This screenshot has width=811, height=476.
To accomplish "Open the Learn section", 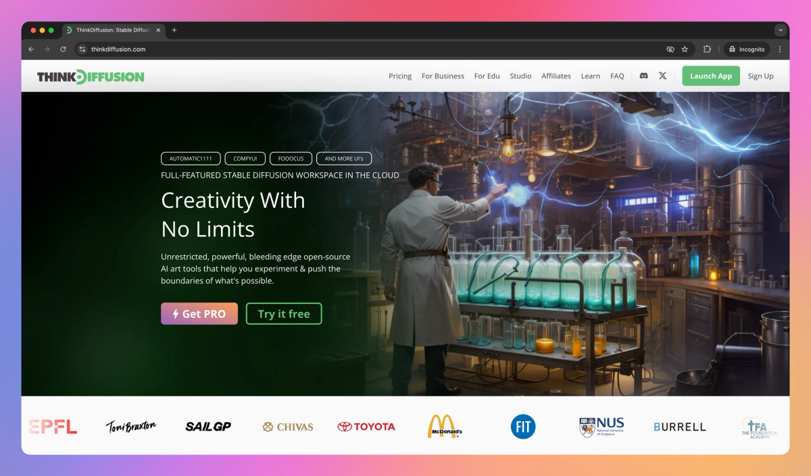I will (x=591, y=76).
